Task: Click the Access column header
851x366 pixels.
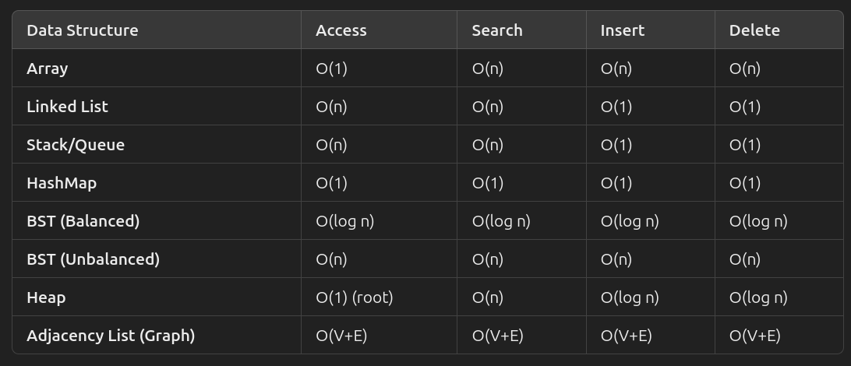Action: coord(341,30)
